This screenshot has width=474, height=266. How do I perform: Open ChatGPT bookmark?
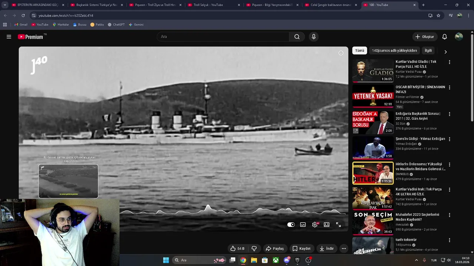[116, 25]
